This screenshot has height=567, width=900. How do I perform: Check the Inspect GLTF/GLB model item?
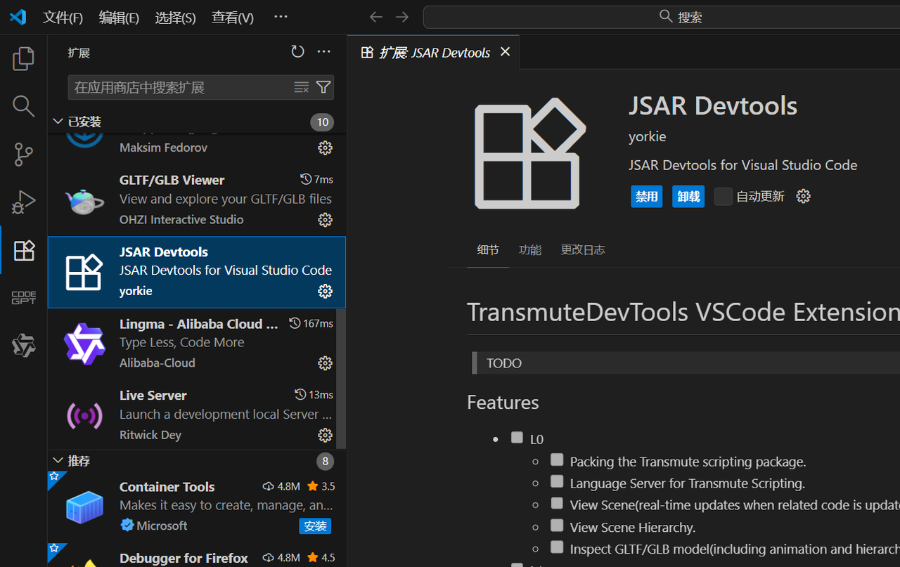pyautogui.click(x=557, y=547)
